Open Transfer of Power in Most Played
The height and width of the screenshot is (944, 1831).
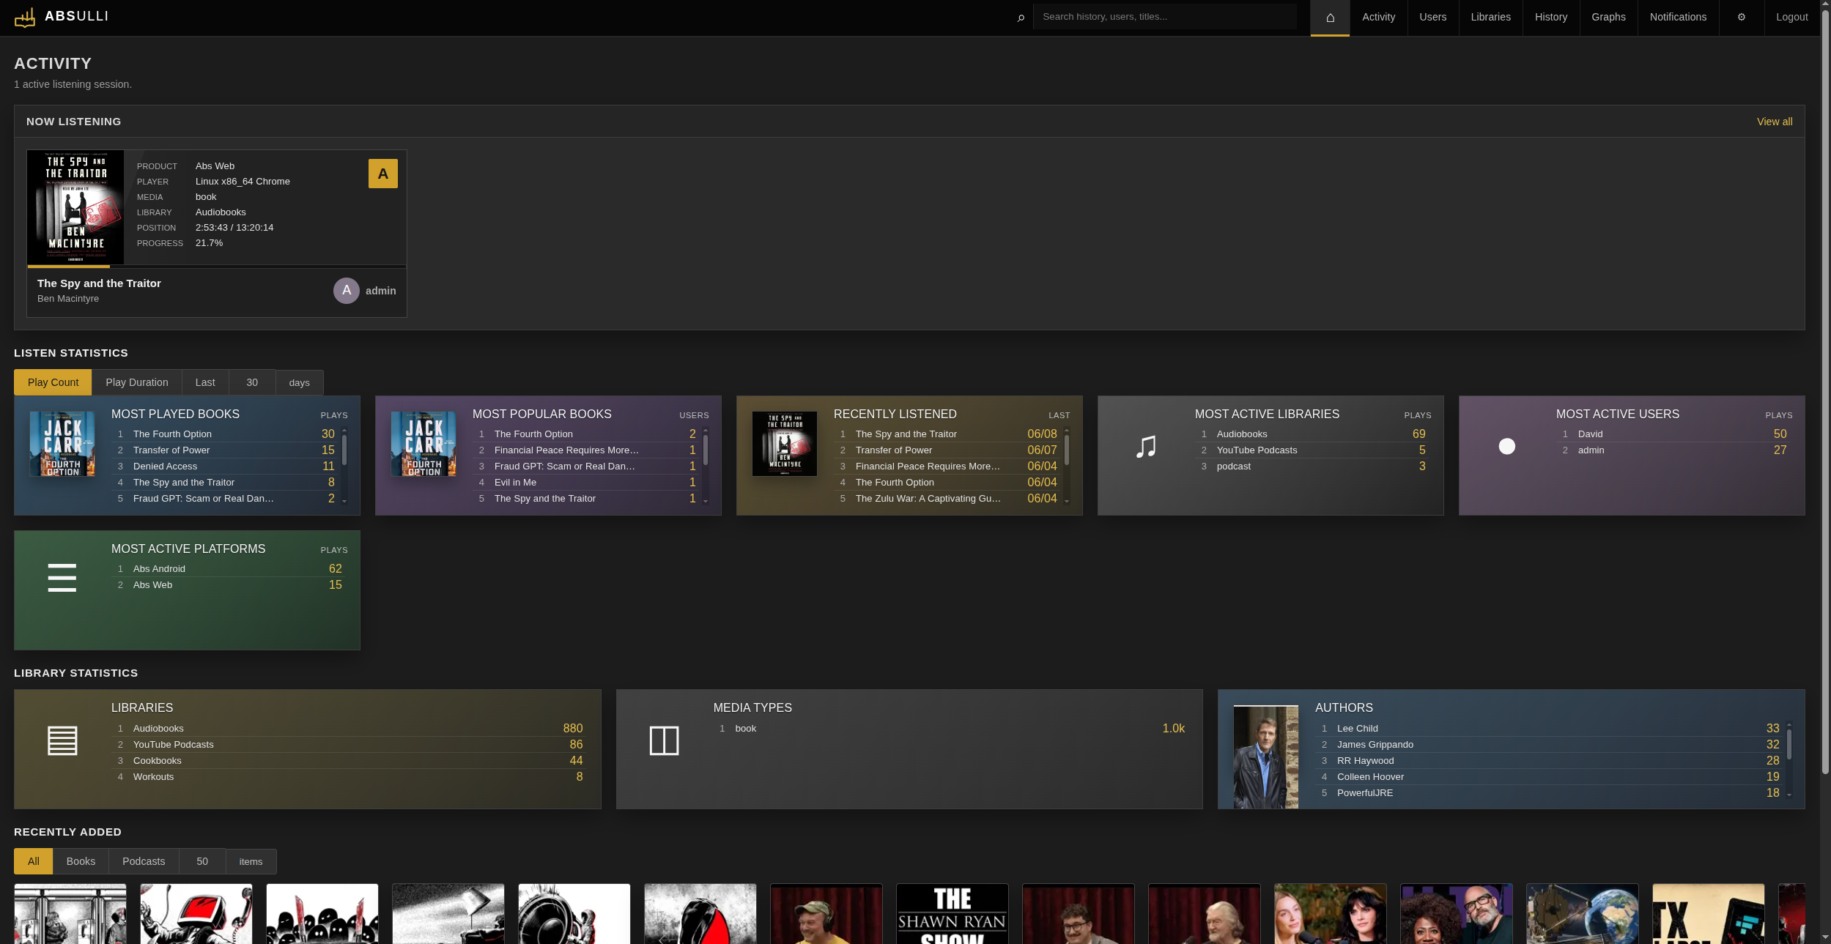tap(171, 450)
